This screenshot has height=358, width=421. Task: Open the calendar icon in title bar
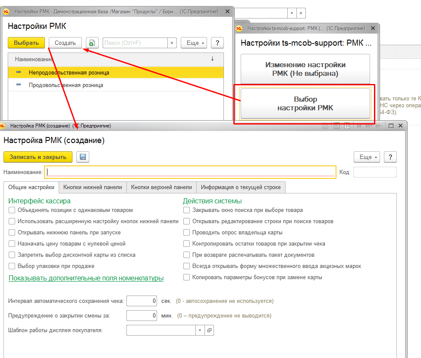pos(347,126)
